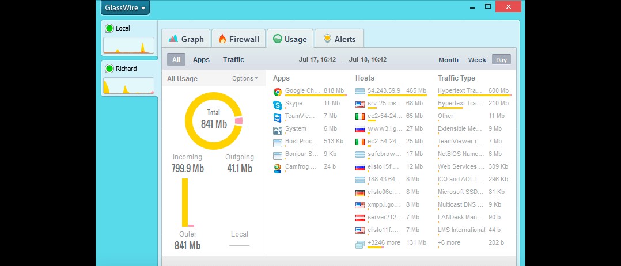Click the Incoming yellow usage bar

(x=185, y=203)
